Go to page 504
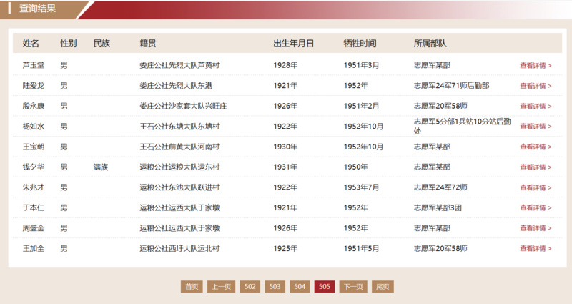The width and height of the screenshot is (572, 304). click(300, 287)
